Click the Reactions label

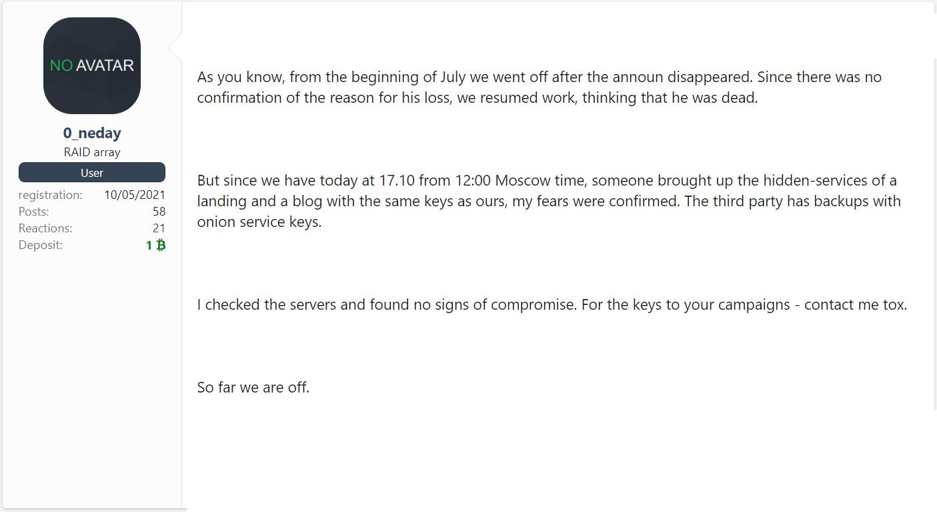pos(45,228)
